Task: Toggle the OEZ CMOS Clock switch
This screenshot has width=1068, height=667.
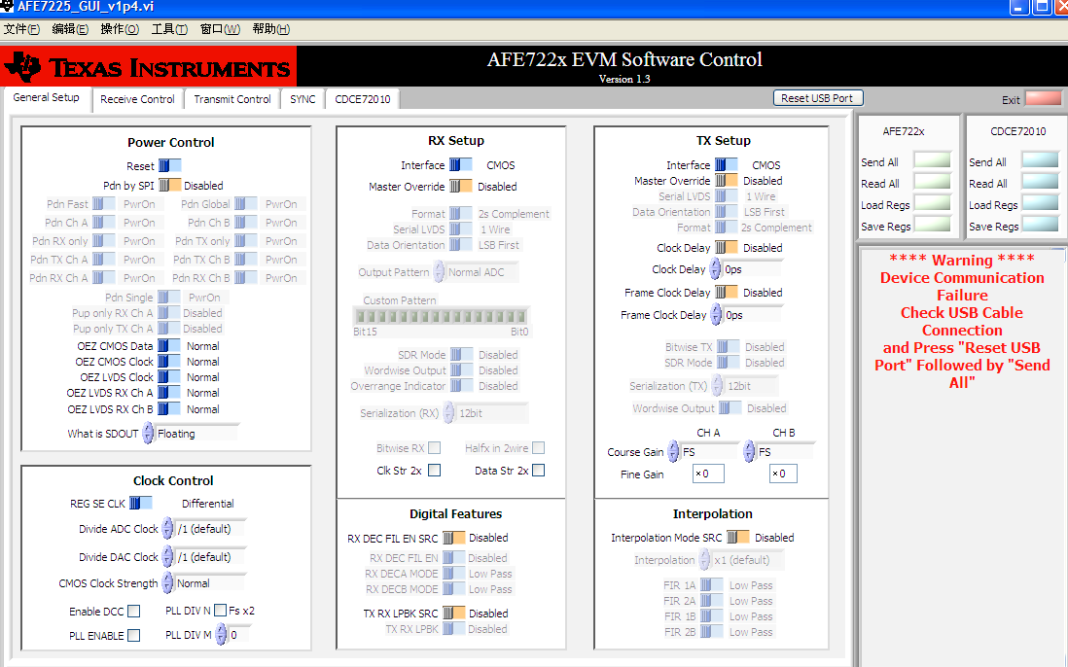Action: click(x=169, y=362)
